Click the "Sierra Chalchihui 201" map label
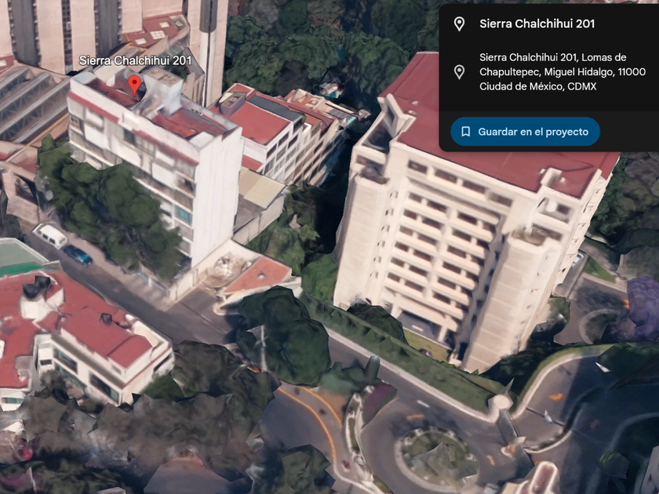The height and width of the screenshot is (494, 659). point(135,60)
